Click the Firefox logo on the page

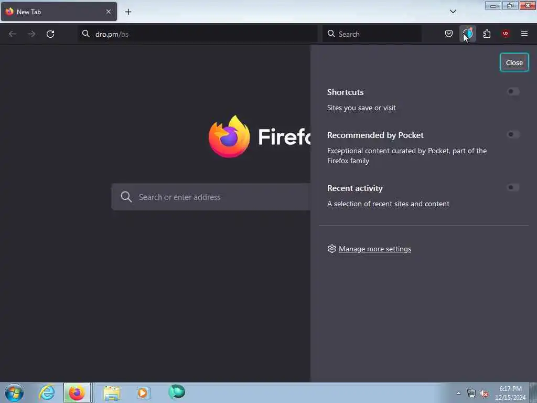click(x=229, y=136)
